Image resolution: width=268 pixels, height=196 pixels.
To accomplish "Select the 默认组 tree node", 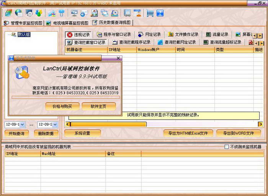I will pyautogui.click(x=24, y=35).
